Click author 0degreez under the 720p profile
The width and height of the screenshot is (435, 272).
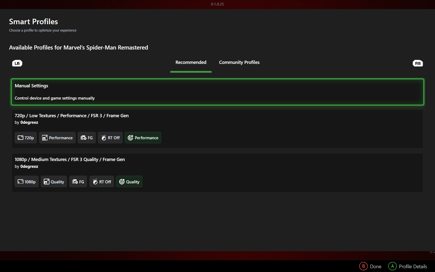coord(29,122)
